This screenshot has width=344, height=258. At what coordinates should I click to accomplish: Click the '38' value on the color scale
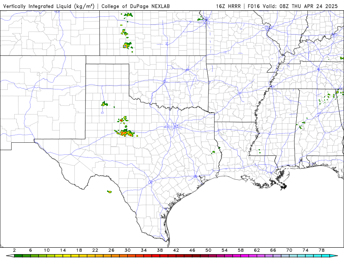pos(160,250)
